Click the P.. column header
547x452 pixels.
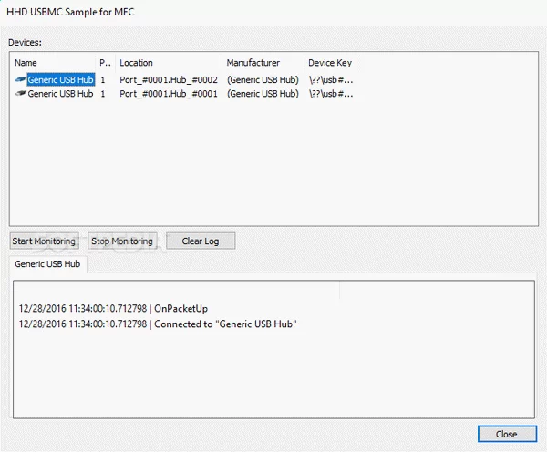pos(106,63)
